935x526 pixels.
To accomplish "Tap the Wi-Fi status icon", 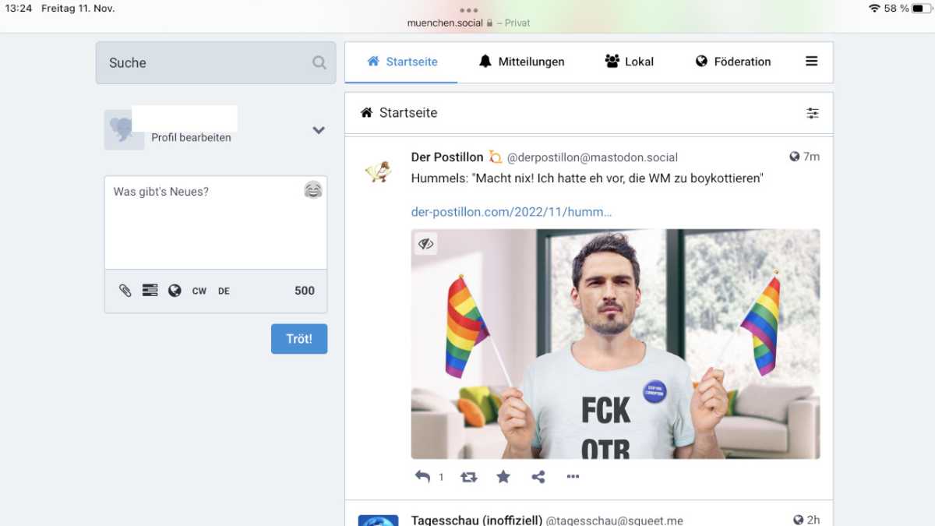I will 873,9.
